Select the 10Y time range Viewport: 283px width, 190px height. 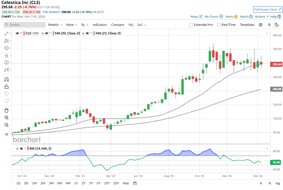(x=107, y=183)
